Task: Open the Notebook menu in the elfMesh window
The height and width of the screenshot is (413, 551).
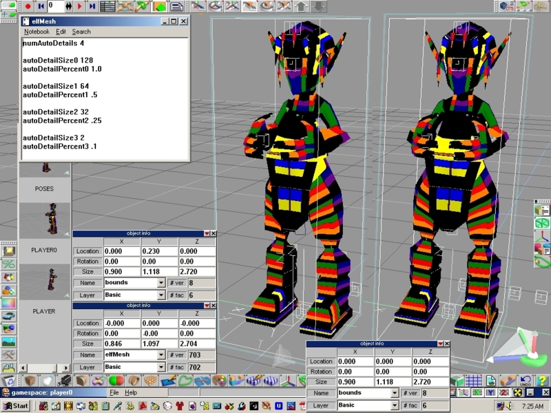Action: (x=37, y=32)
